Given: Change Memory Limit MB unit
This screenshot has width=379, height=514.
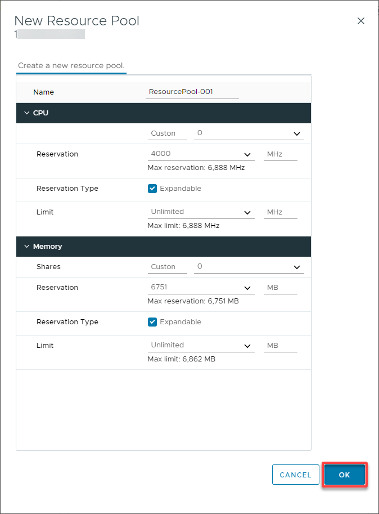Looking at the screenshot, I should tap(281, 346).
